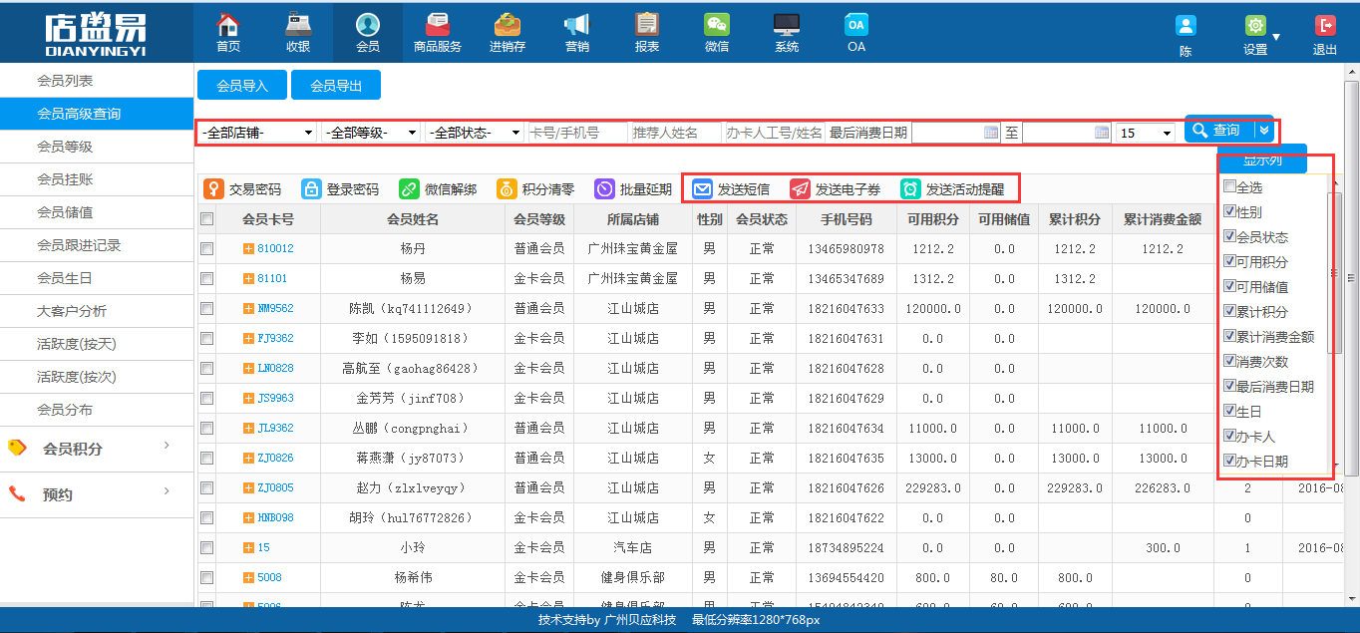The image size is (1360, 633).
Task: Click the 发送短信 envelope icon
Action: (x=702, y=188)
